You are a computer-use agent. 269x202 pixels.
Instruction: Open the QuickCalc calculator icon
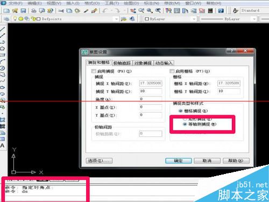tap(210, 11)
